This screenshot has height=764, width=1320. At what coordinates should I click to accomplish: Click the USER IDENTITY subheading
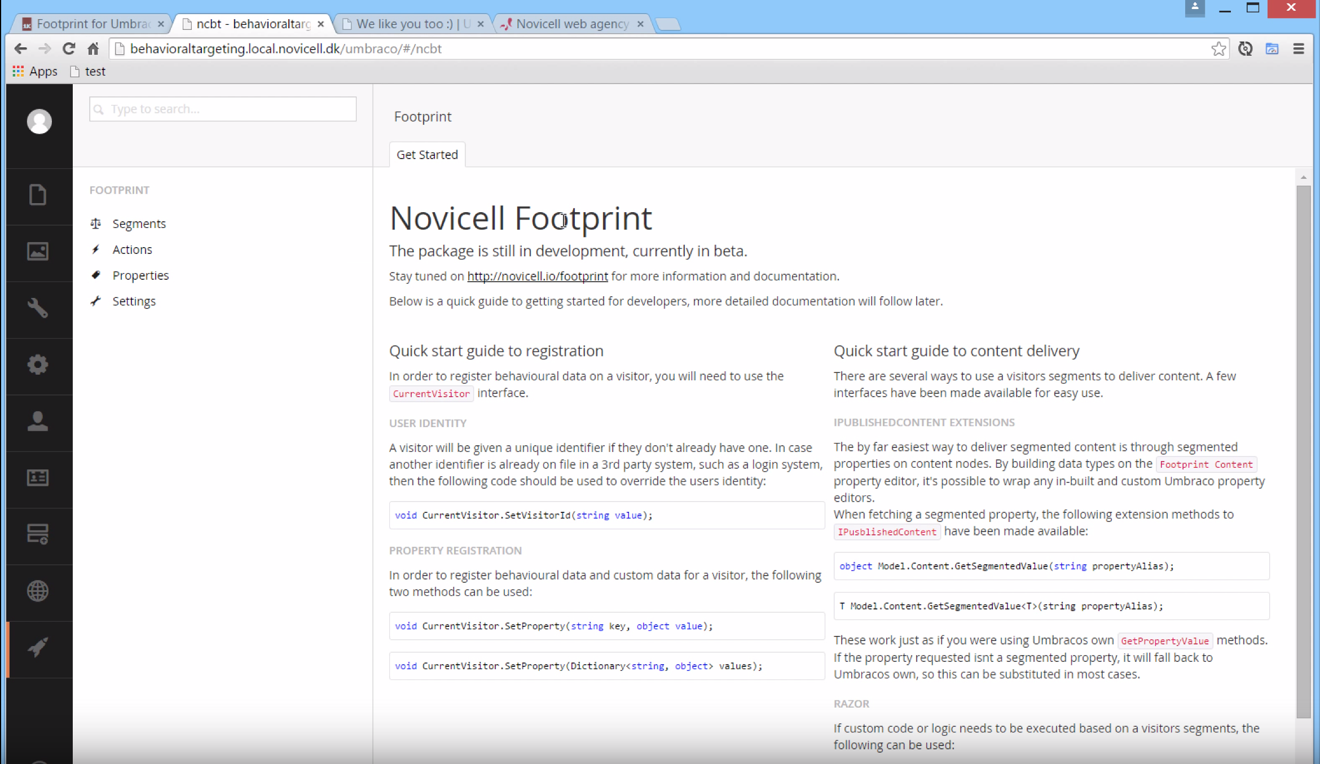click(x=428, y=423)
